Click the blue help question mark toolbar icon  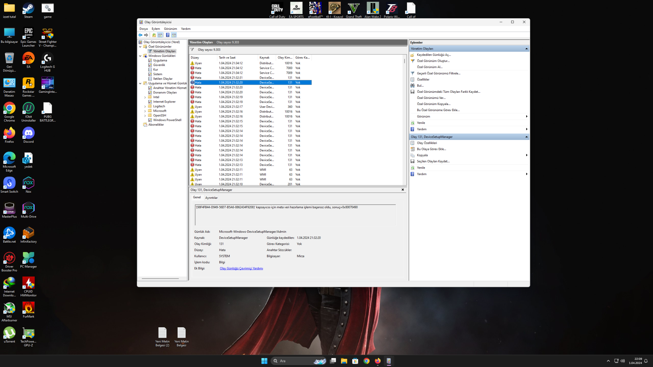(168, 35)
